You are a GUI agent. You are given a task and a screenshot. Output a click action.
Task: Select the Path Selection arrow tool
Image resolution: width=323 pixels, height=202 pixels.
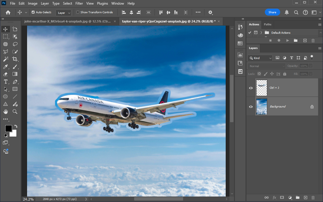point(5,89)
